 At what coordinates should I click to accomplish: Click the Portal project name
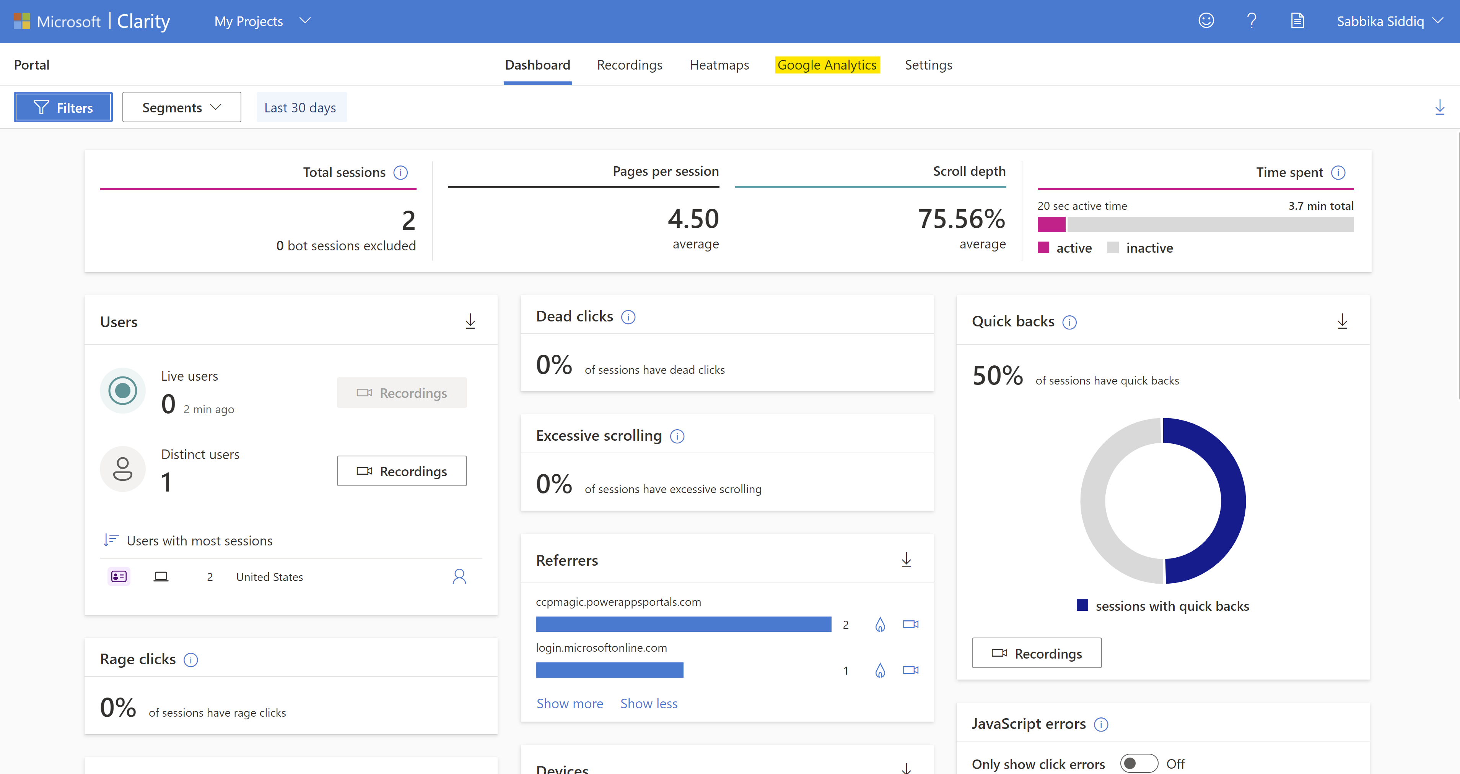tap(32, 65)
